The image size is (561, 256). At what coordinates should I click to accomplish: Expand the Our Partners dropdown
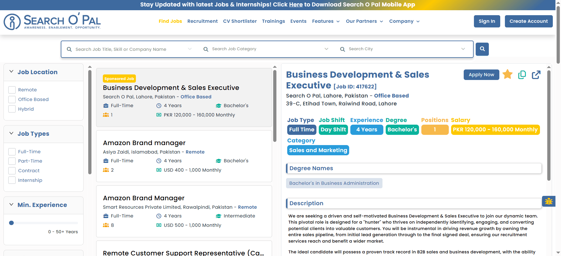point(364,21)
